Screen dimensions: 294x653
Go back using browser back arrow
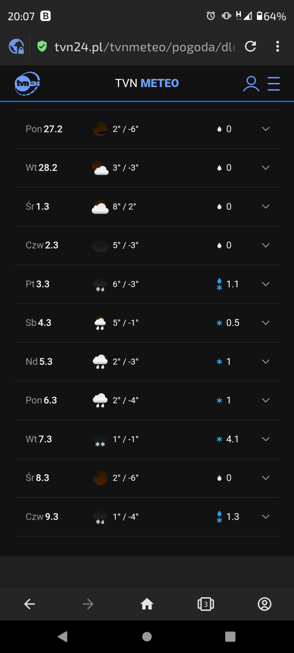pyautogui.click(x=29, y=604)
